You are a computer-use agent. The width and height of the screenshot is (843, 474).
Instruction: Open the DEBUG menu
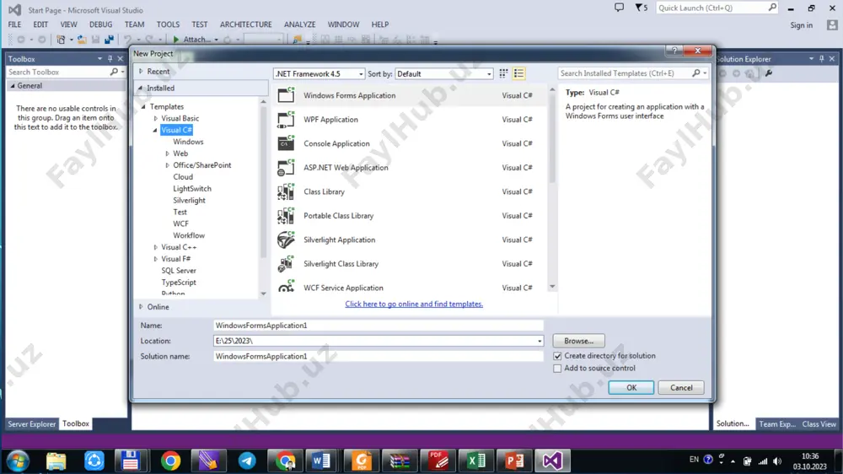pos(100,24)
